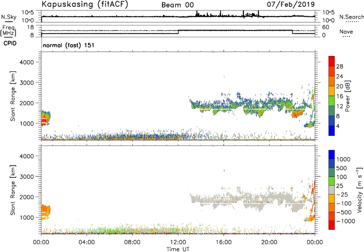Click the 'Velocity [m s-1]' color bar label
Viewport: 364px width, 252px height.
point(359,190)
